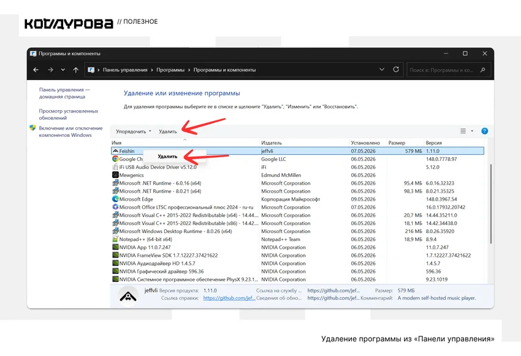Screen dimensions: 521x356
Task: Select Microsoft .NET Runtime 6.0.16 icon
Action: pos(115,183)
